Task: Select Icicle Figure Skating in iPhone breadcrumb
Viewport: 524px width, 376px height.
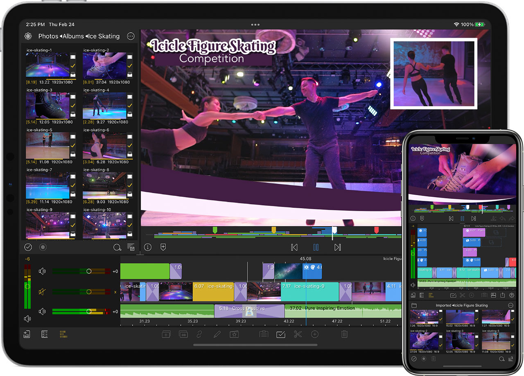Action: coord(471,306)
